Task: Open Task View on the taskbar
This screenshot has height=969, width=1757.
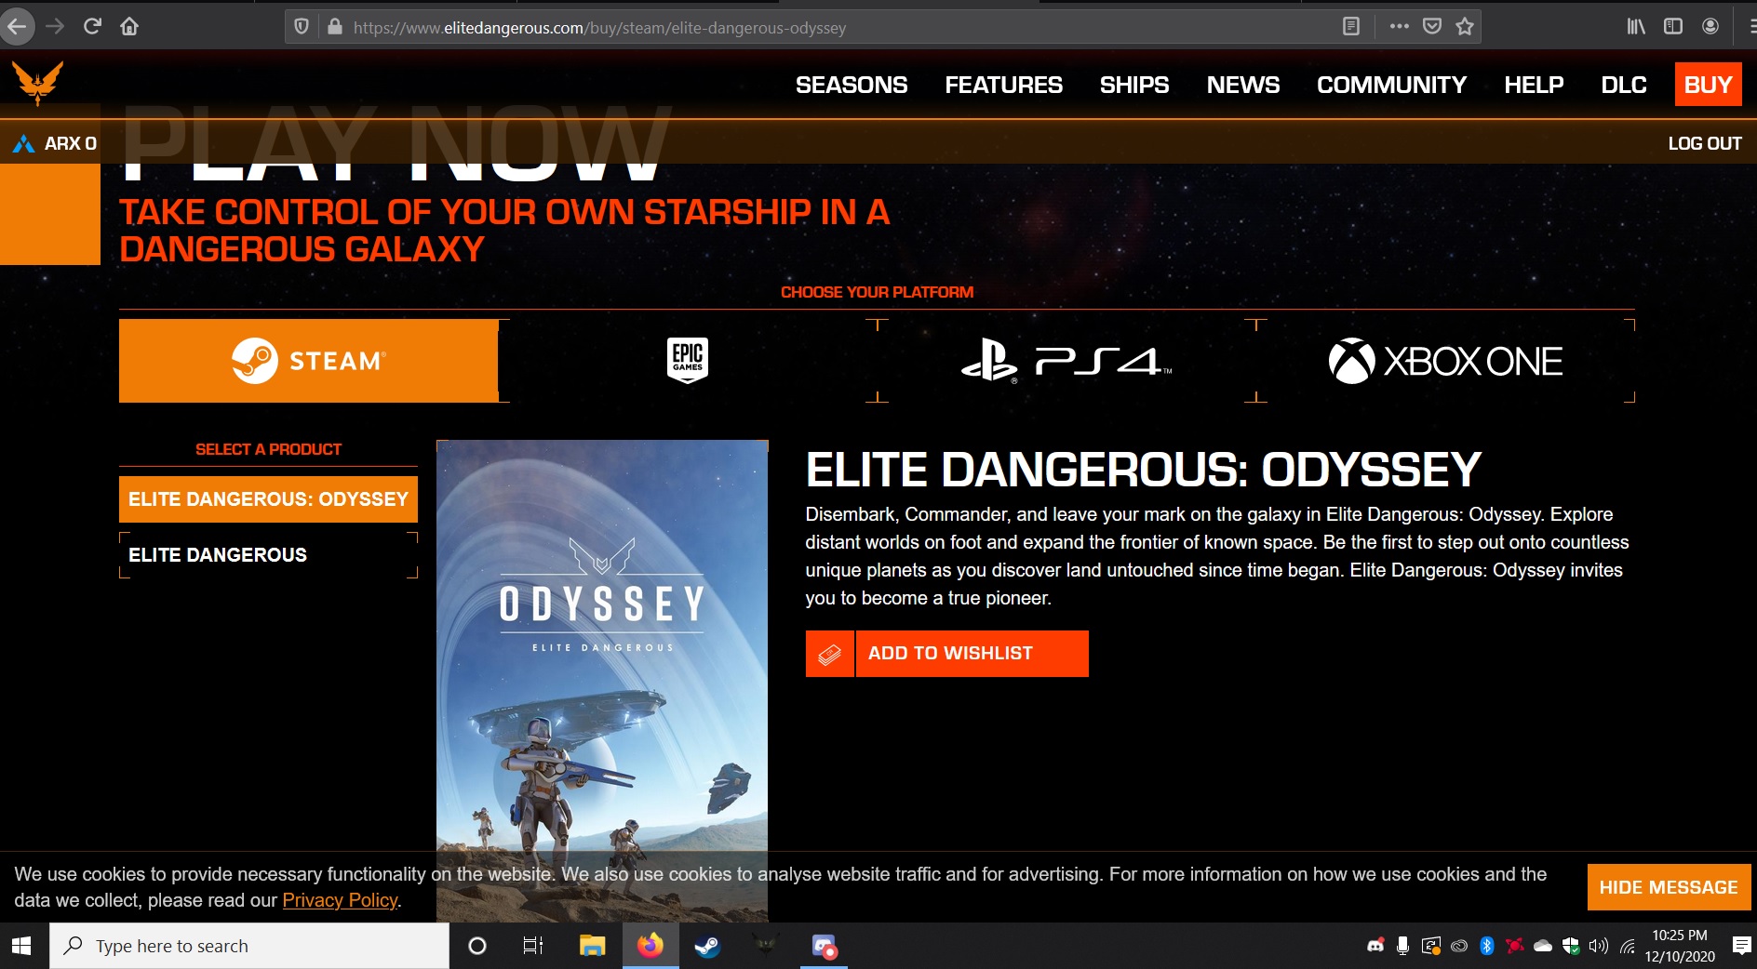Action: point(533,946)
